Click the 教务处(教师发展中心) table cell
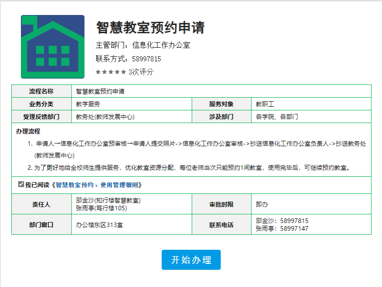382x287 pixels. tap(131, 117)
